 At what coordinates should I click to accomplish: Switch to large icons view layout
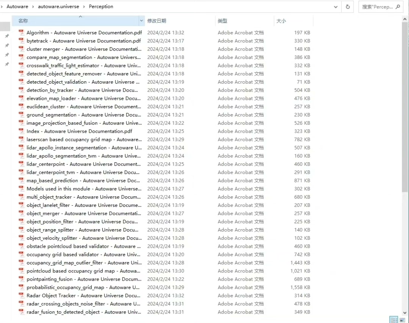402,320
